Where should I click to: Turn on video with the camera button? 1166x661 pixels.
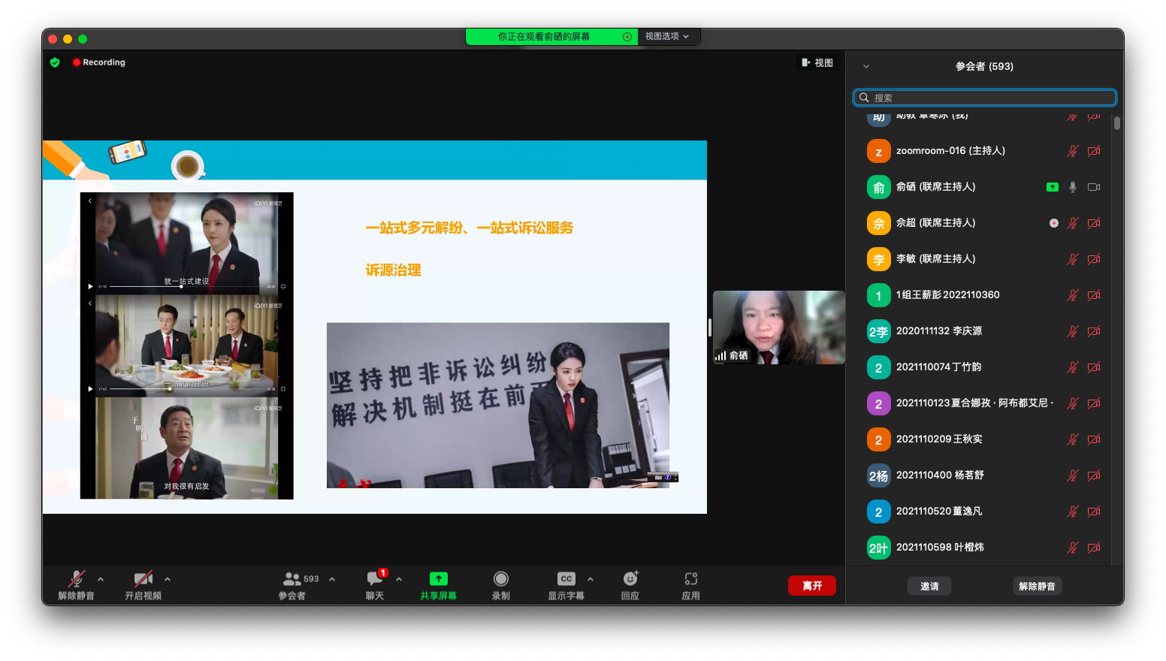coord(143,579)
